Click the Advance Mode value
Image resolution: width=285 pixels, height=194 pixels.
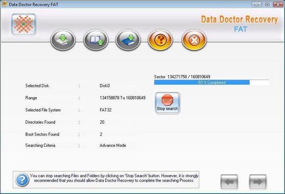[113, 145]
